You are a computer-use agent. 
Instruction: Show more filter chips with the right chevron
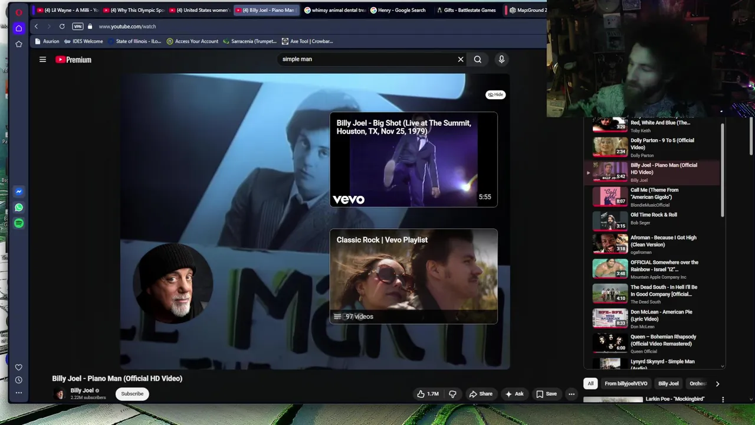click(717, 384)
